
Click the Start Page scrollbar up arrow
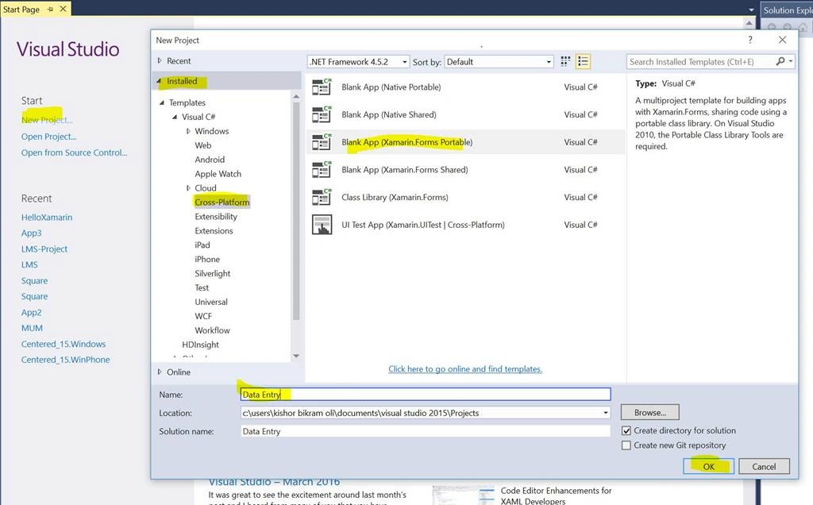[x=749, y=23]
